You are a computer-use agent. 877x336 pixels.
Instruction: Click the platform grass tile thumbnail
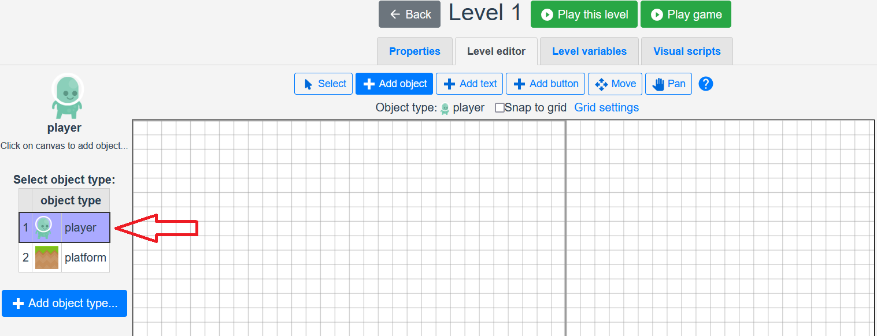click(47, 257)
